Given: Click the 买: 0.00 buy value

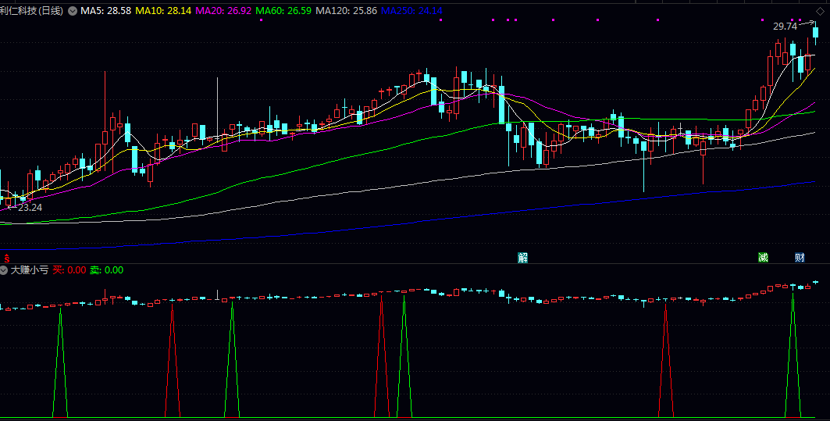Looking at the screenshot, I should tap(69, 270).
